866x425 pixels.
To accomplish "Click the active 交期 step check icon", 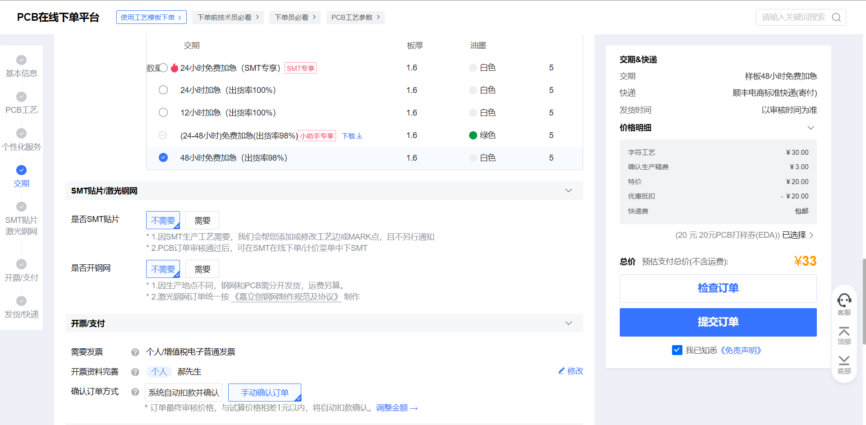I will (x=21, y=170).
